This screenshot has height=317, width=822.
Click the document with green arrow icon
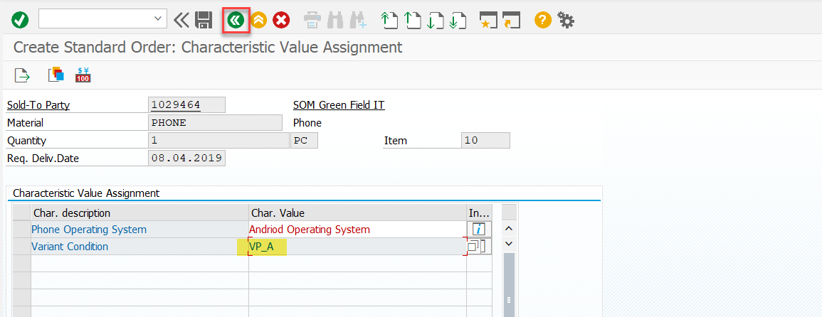(x=22, y=75)
